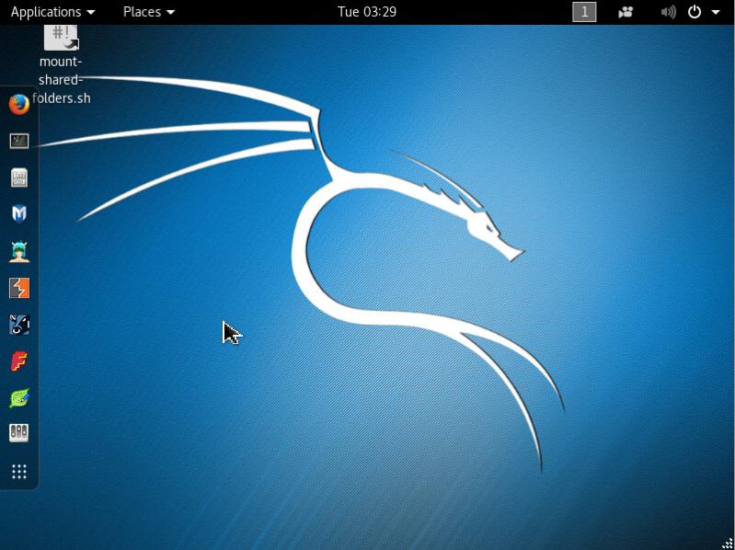Launch BeEF bull-head icon in dock

(19, 325)
